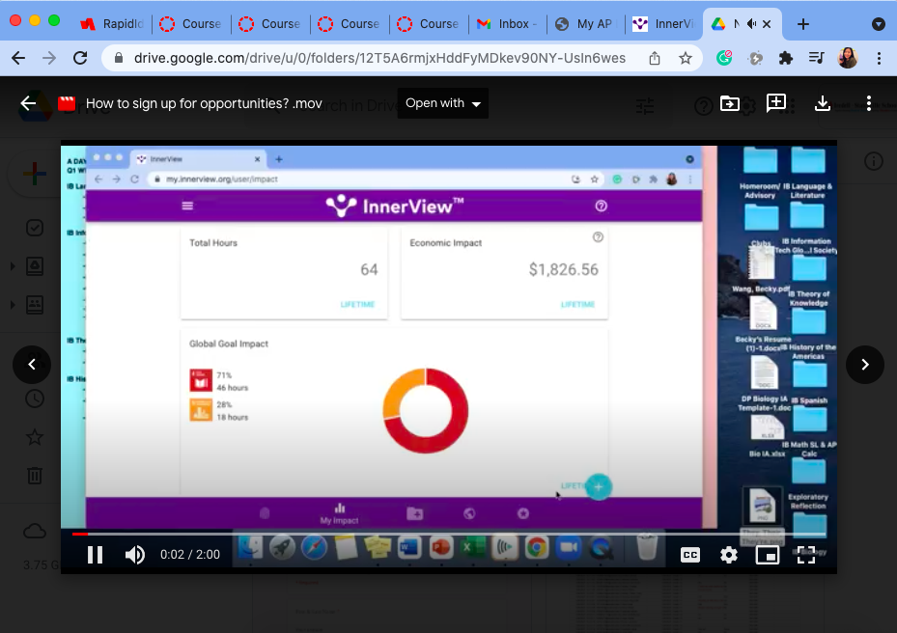This screenshot has width=897, height=633.
Task: Go back from the file preview
Action: (x=28, y=103)
